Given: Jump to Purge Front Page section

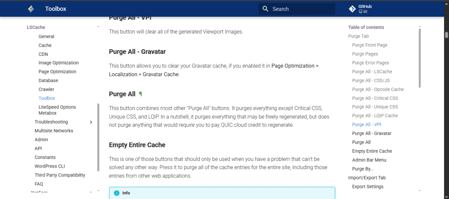Looking at the screenshot, I should 370,45.
